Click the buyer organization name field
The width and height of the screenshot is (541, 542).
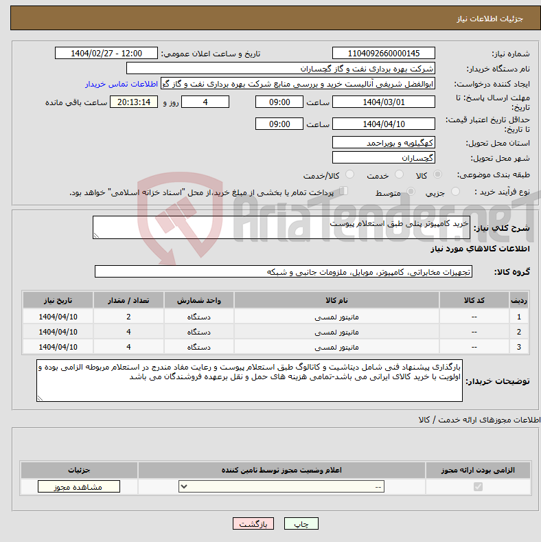click(281, 69)
